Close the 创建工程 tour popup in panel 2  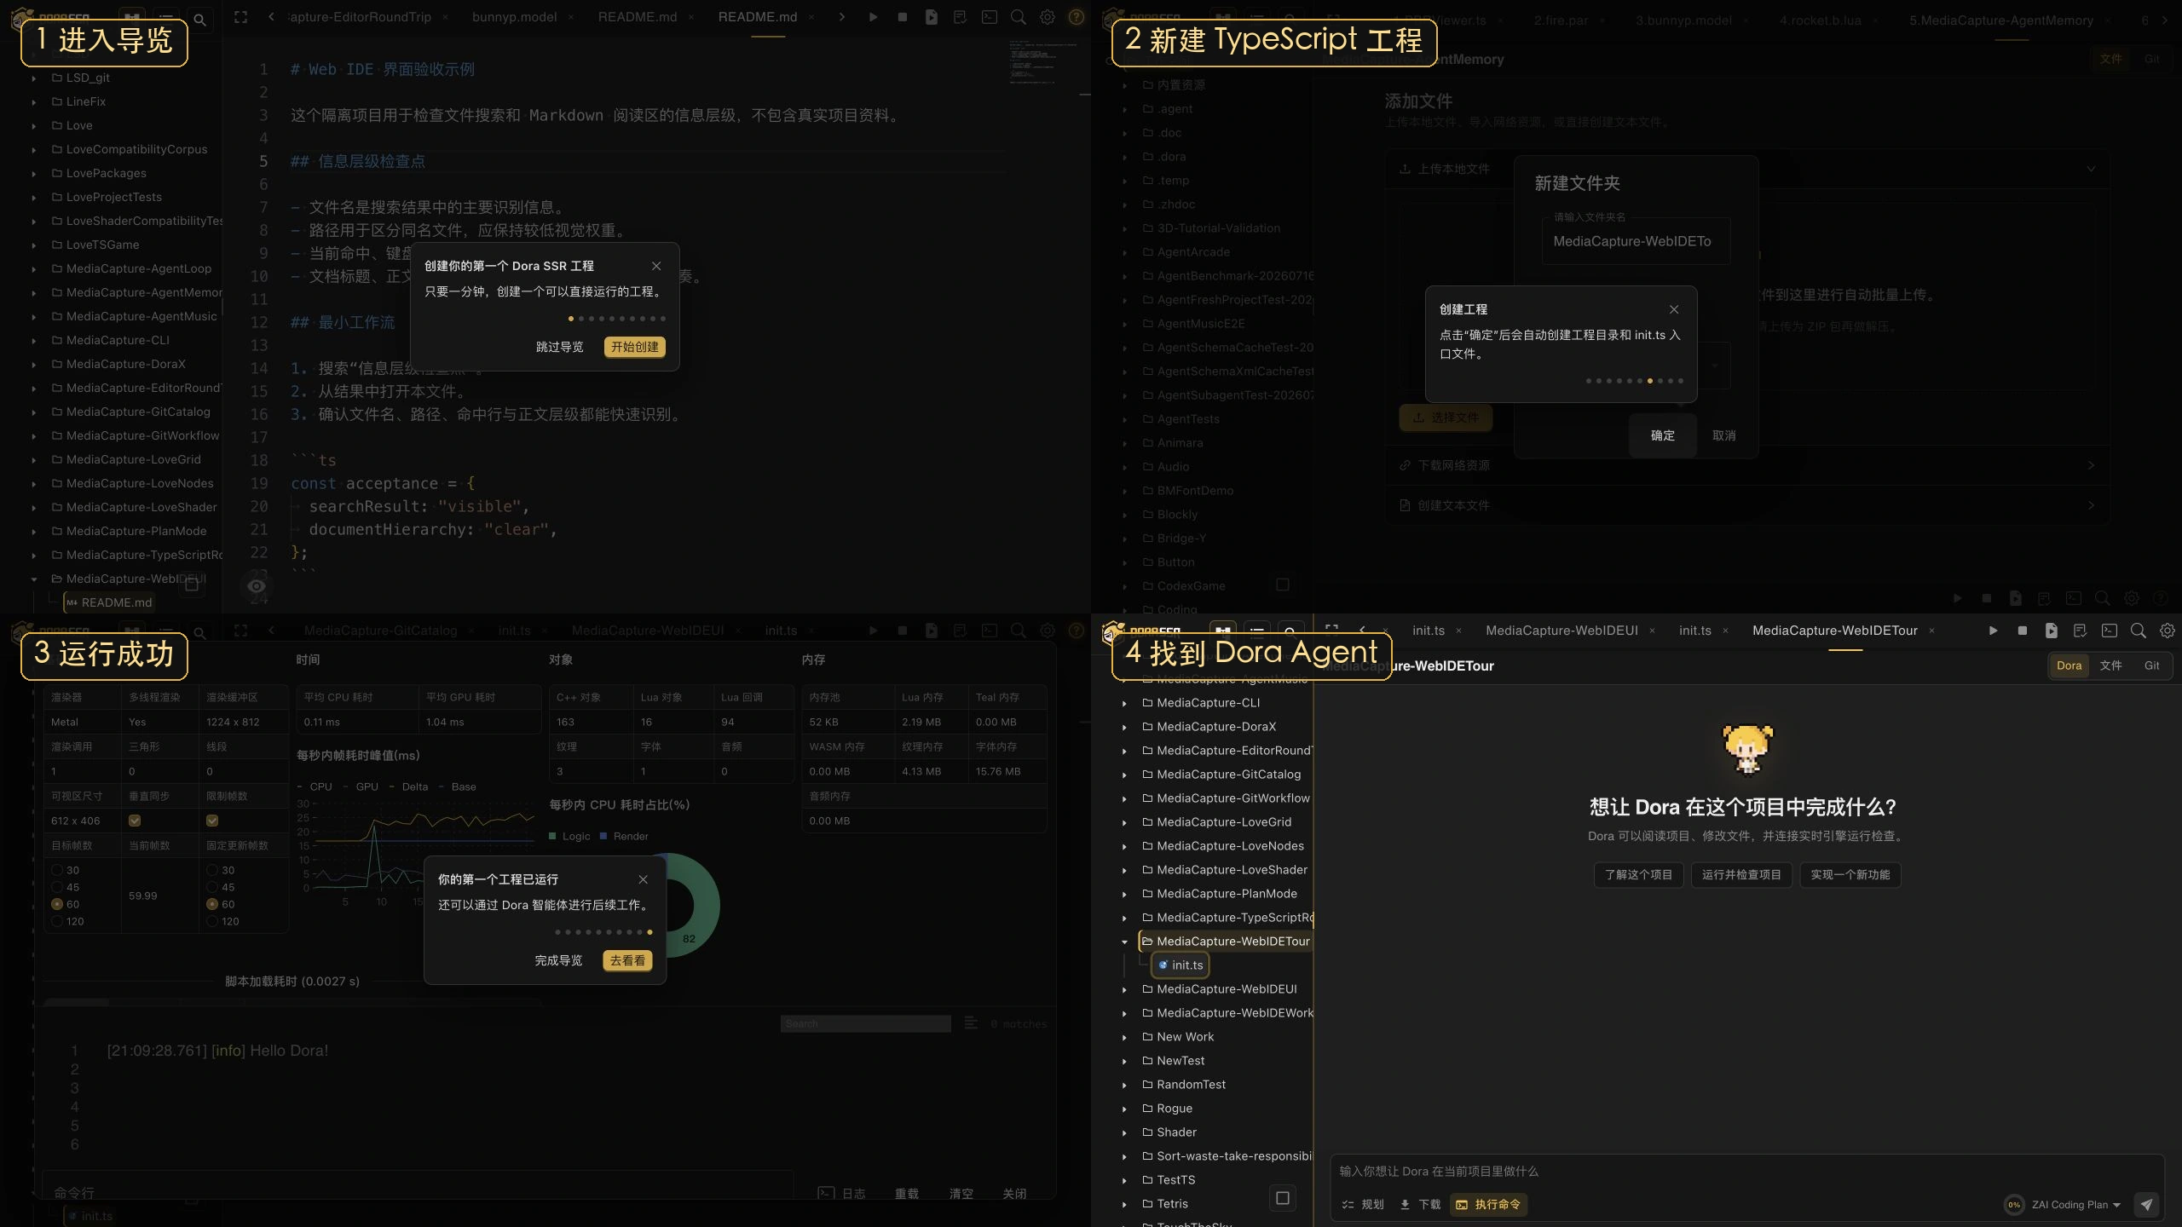[1674, 309]
